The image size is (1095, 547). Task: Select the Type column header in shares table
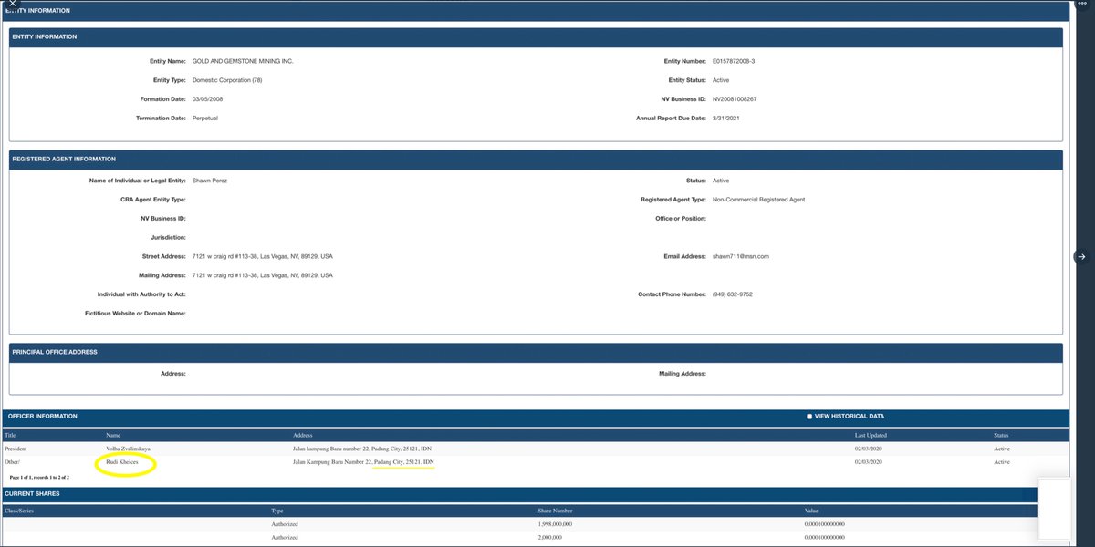pos(277,511)
